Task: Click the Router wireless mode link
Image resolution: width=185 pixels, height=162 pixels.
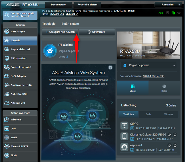Action: click(x=76, y=11)
